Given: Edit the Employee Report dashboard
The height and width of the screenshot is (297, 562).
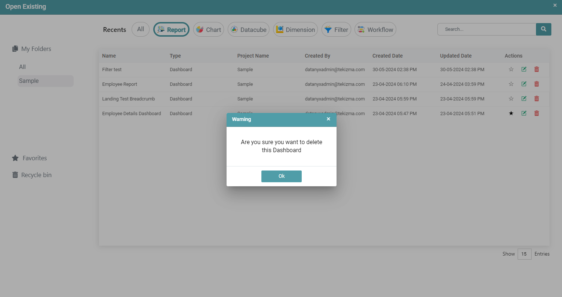Looking at the screenshot, I should 524,84.
